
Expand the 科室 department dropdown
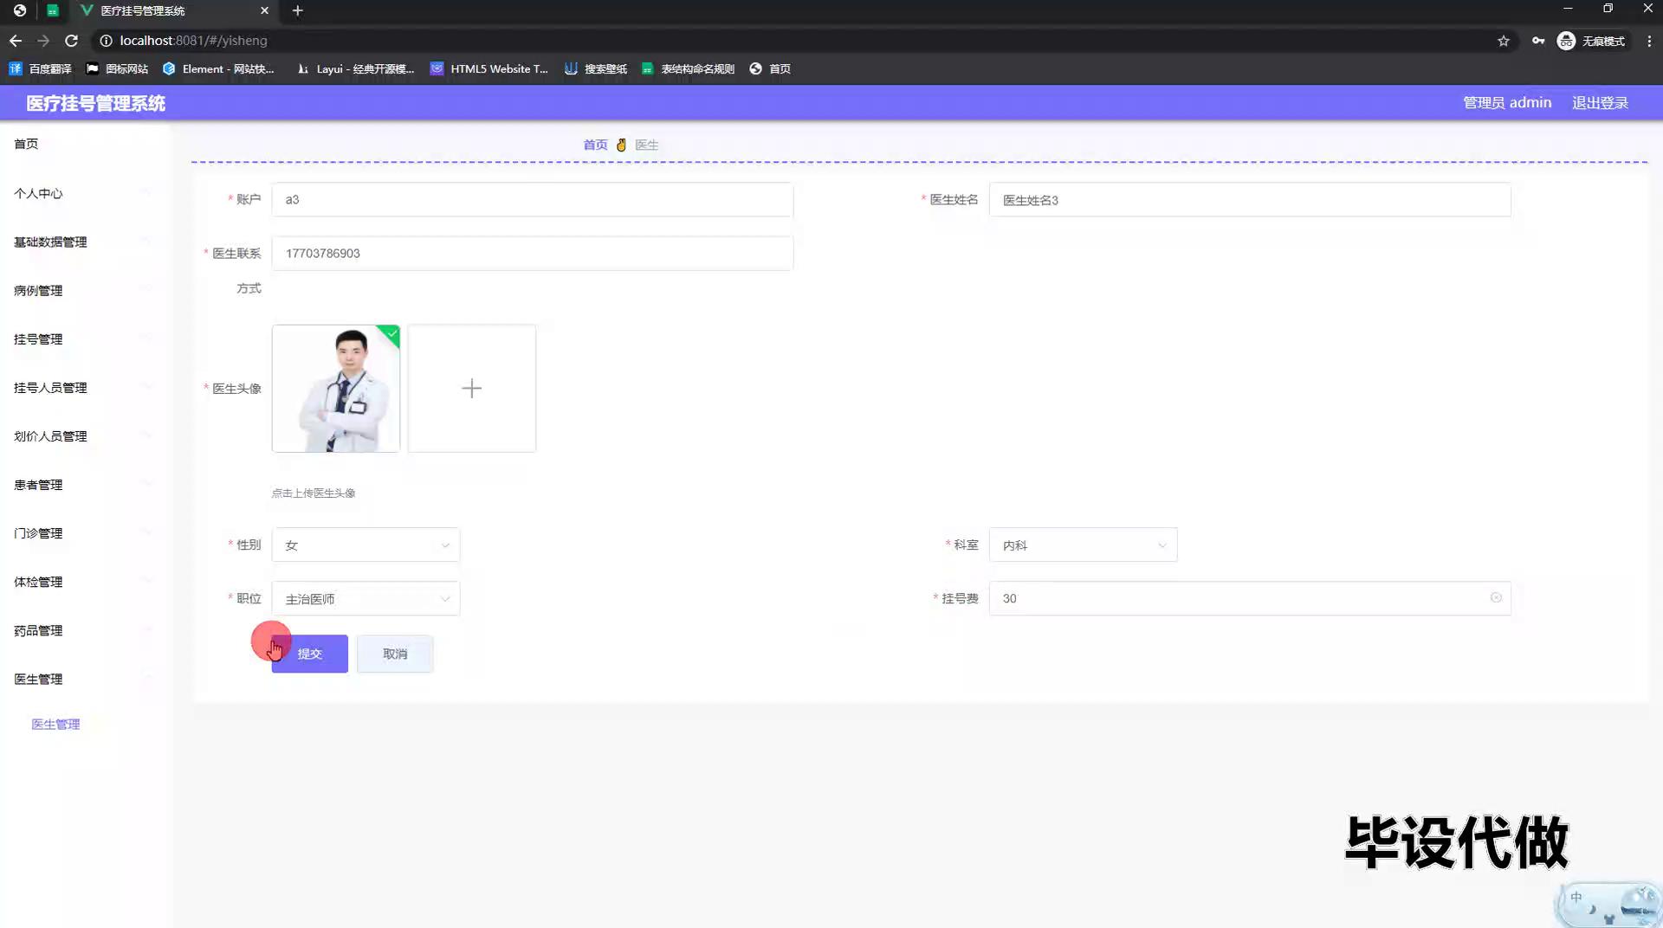[1082, 545]
